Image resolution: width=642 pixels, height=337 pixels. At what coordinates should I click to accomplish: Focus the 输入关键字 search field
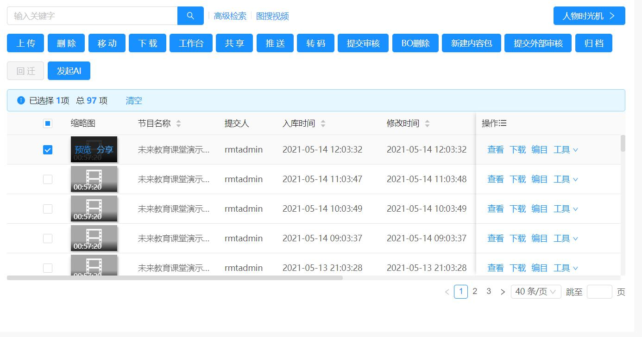93,16
